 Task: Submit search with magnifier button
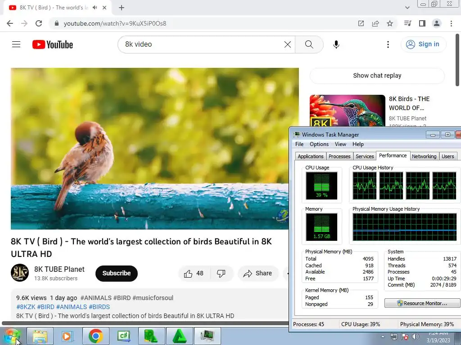309,44
